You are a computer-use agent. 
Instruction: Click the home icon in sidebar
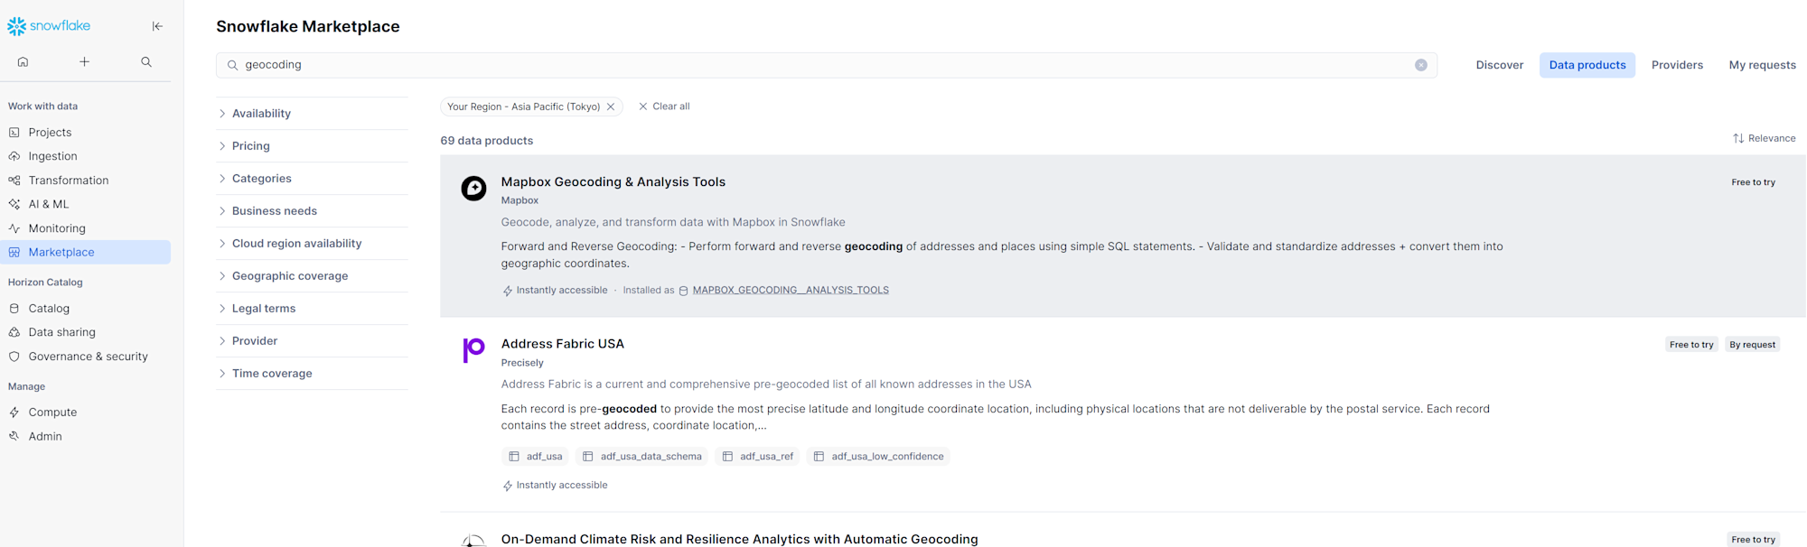coord(23,62)
